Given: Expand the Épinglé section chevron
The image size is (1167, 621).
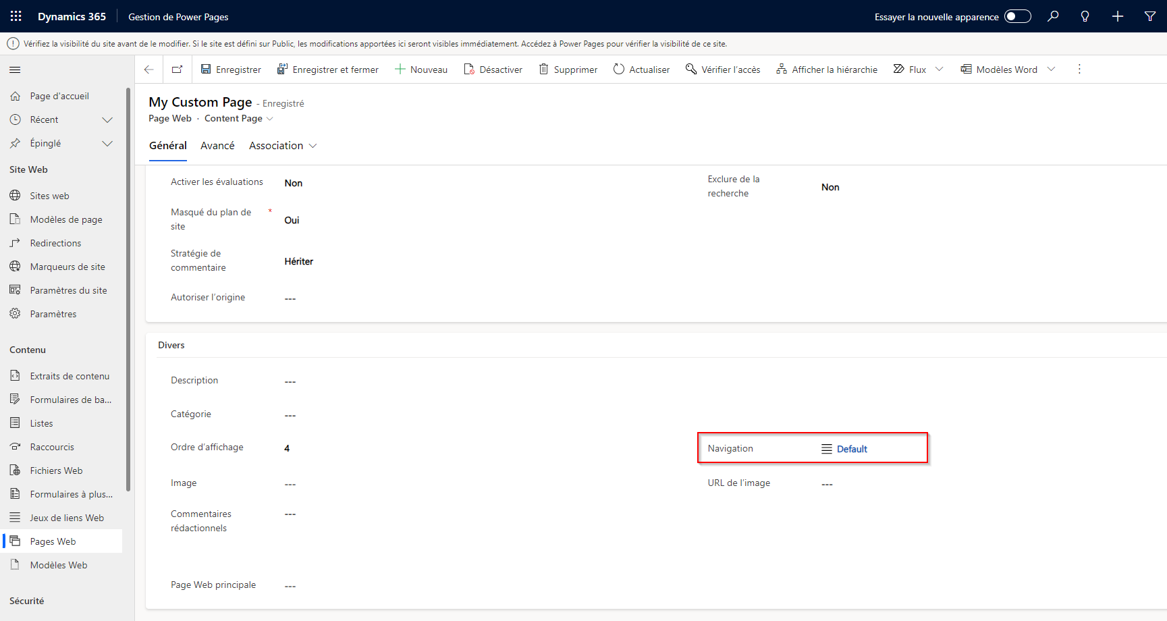Looking at the screenshot, I should [x=107, y=143].
